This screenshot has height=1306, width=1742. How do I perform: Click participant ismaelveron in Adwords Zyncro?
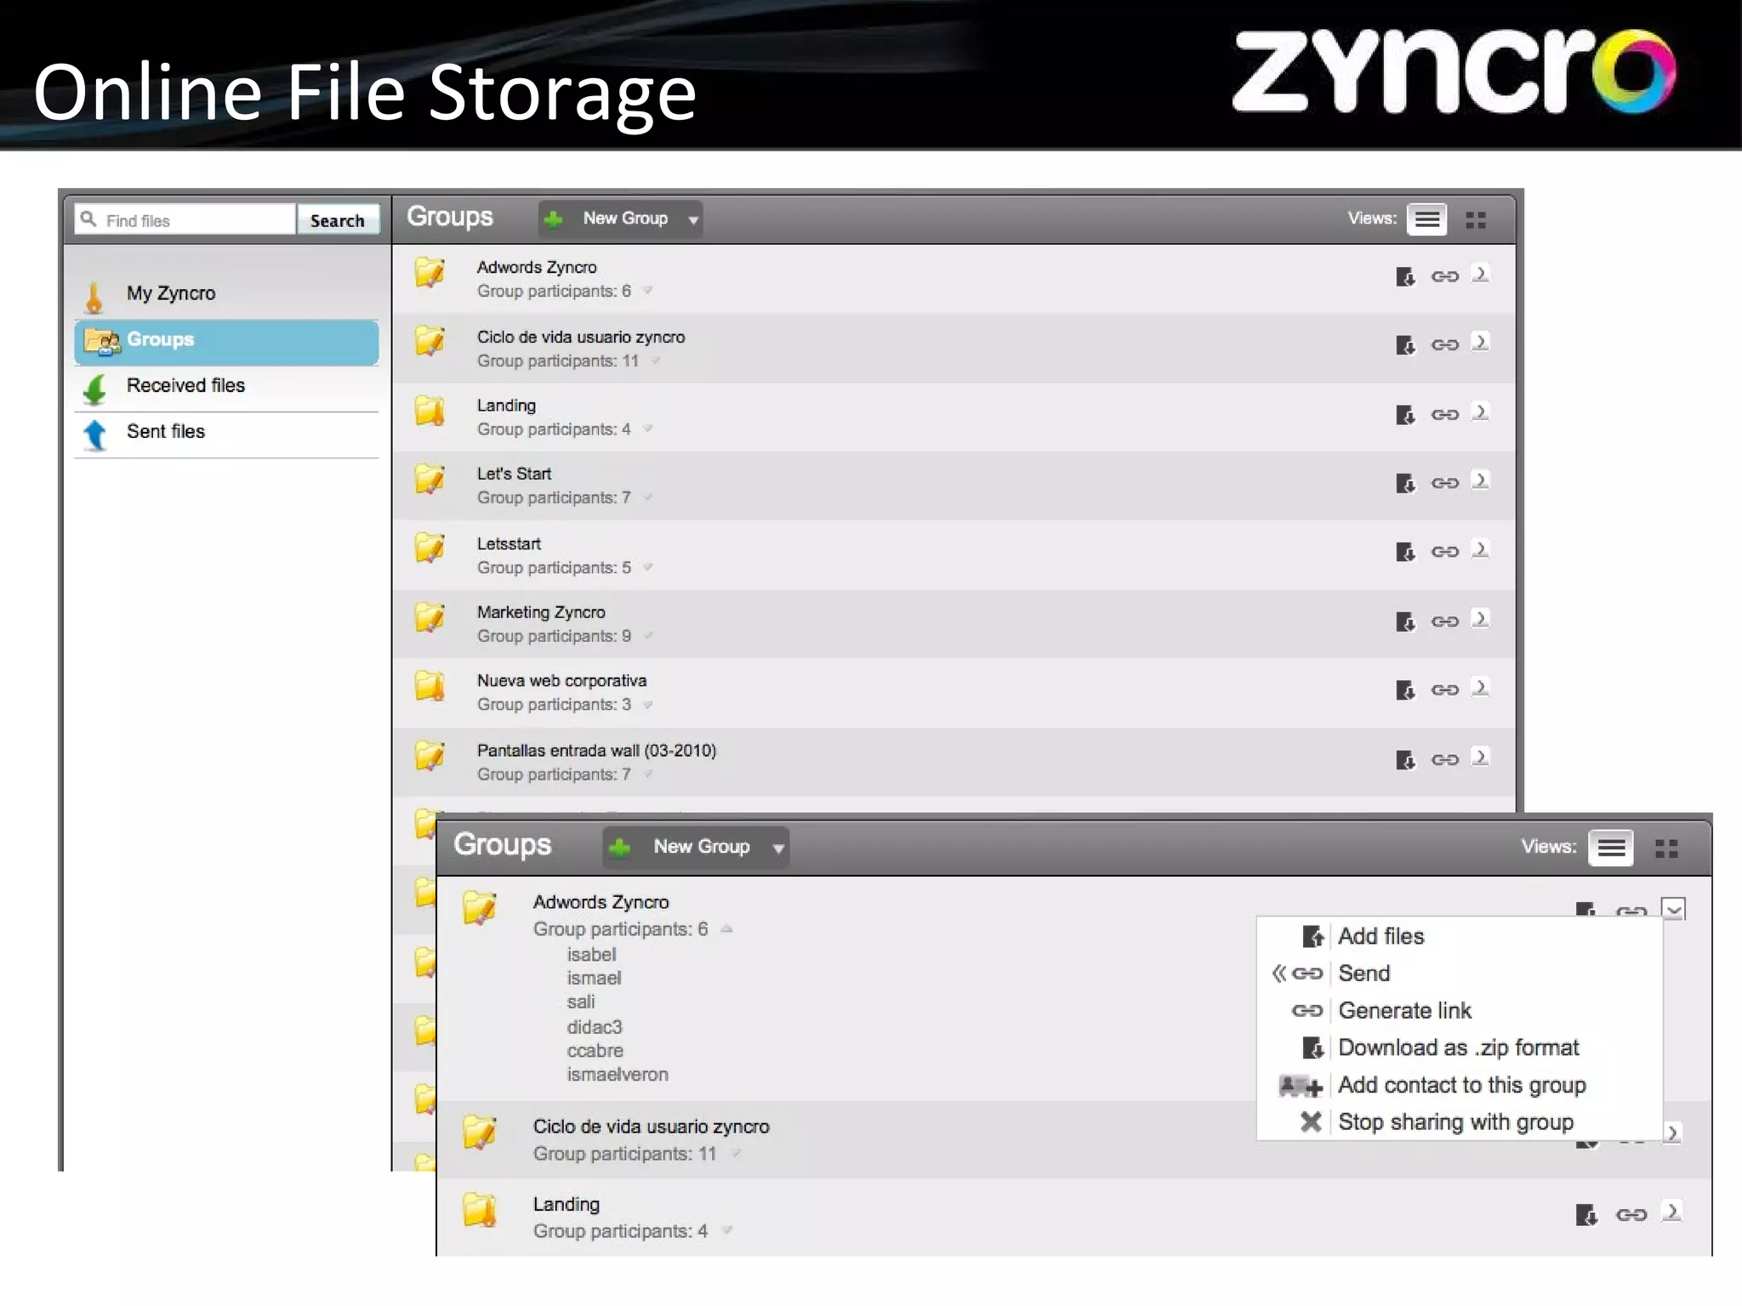point(618,1075)
